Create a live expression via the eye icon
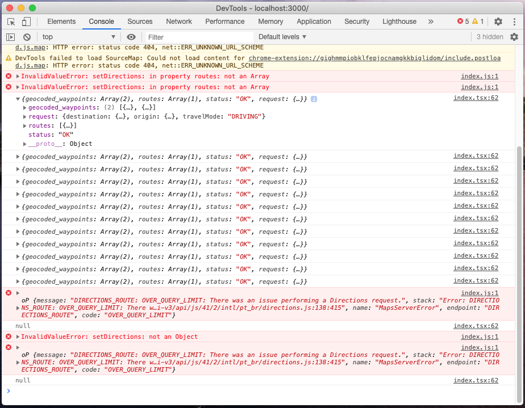Viewport: 525px width, 408px height. (132, 36)
